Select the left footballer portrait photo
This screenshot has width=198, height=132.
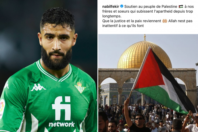49,66
